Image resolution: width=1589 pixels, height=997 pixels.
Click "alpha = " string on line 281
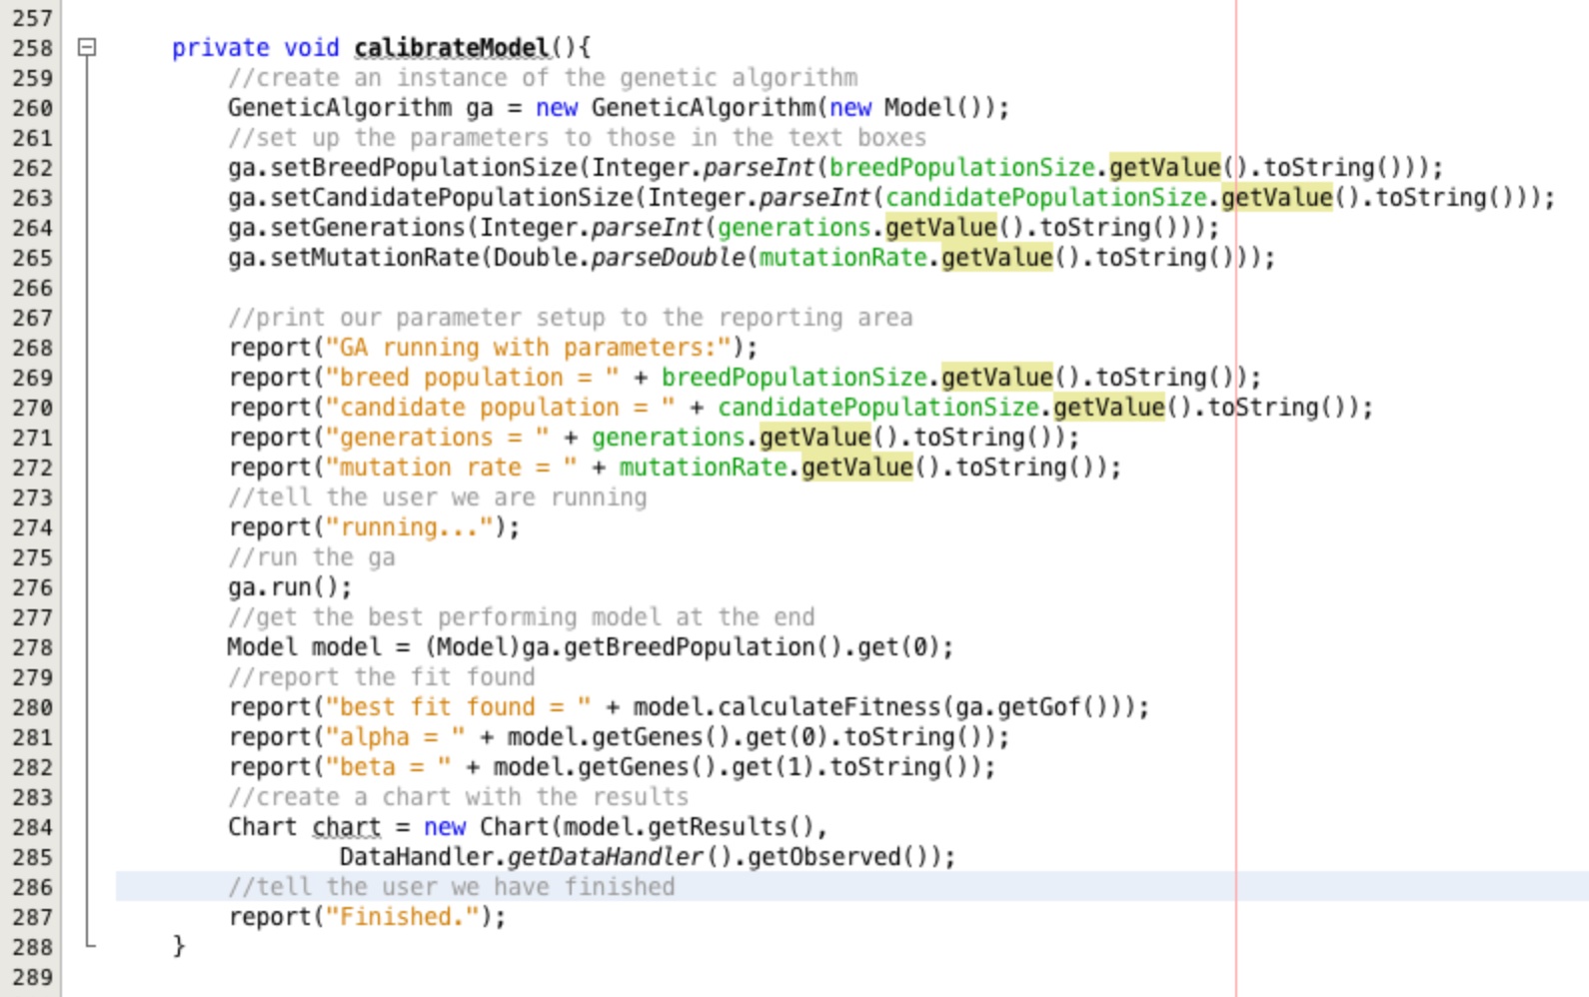point(396,737)
